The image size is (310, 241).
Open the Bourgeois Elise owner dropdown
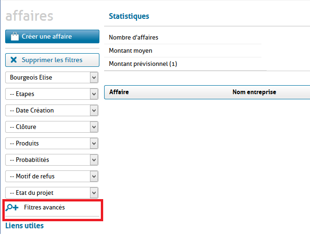tap(52, 78)
